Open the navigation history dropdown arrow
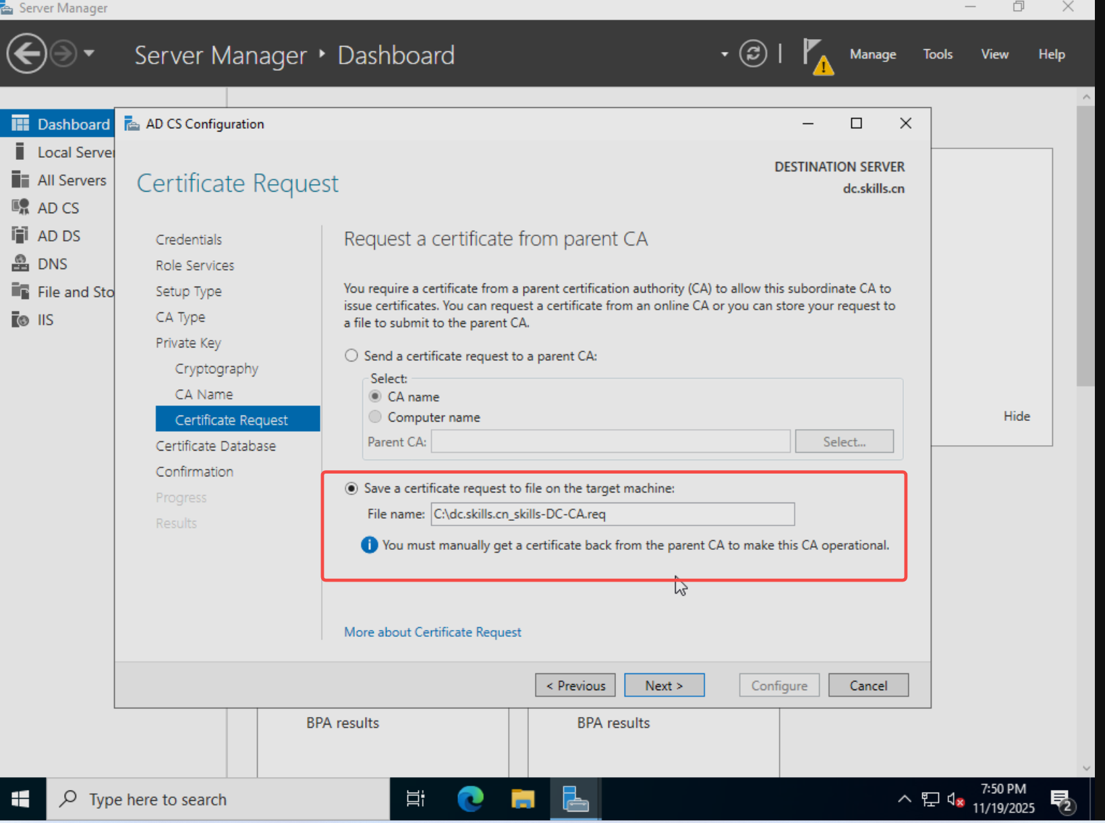1105x823 pixels. [89, 53]
